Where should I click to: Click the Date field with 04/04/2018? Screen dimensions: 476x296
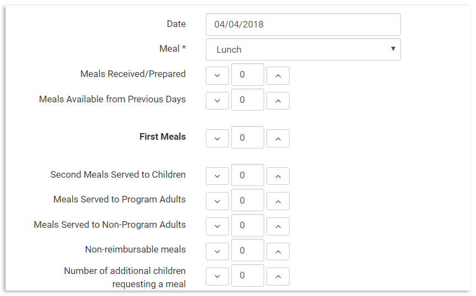click(x=303, y=25)
